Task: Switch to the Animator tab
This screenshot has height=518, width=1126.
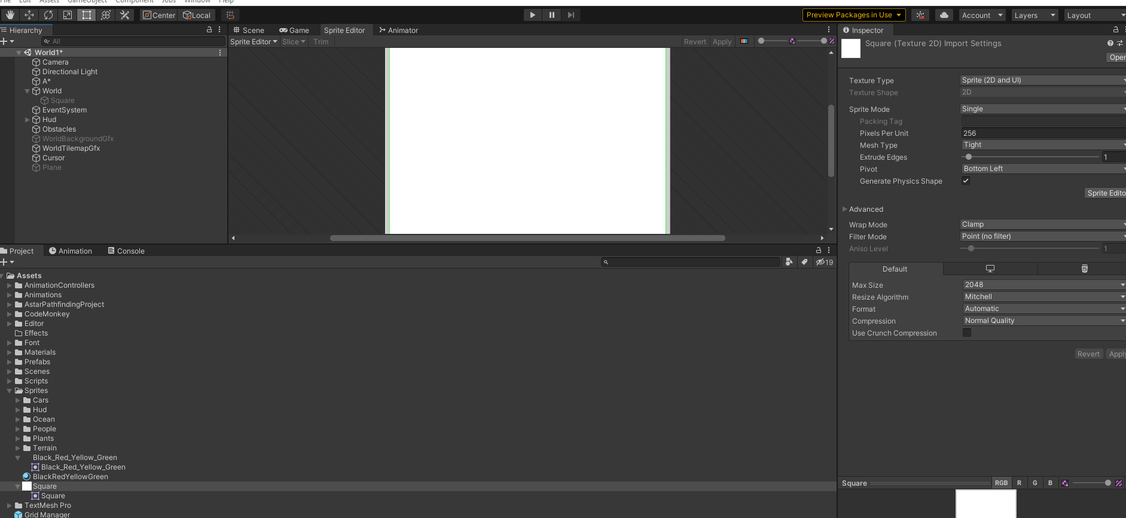Action: tap(399, 30)
